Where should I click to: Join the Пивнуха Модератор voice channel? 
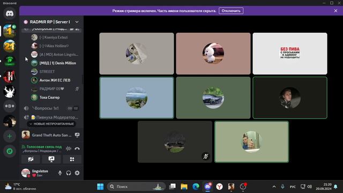tap(51, 117)
